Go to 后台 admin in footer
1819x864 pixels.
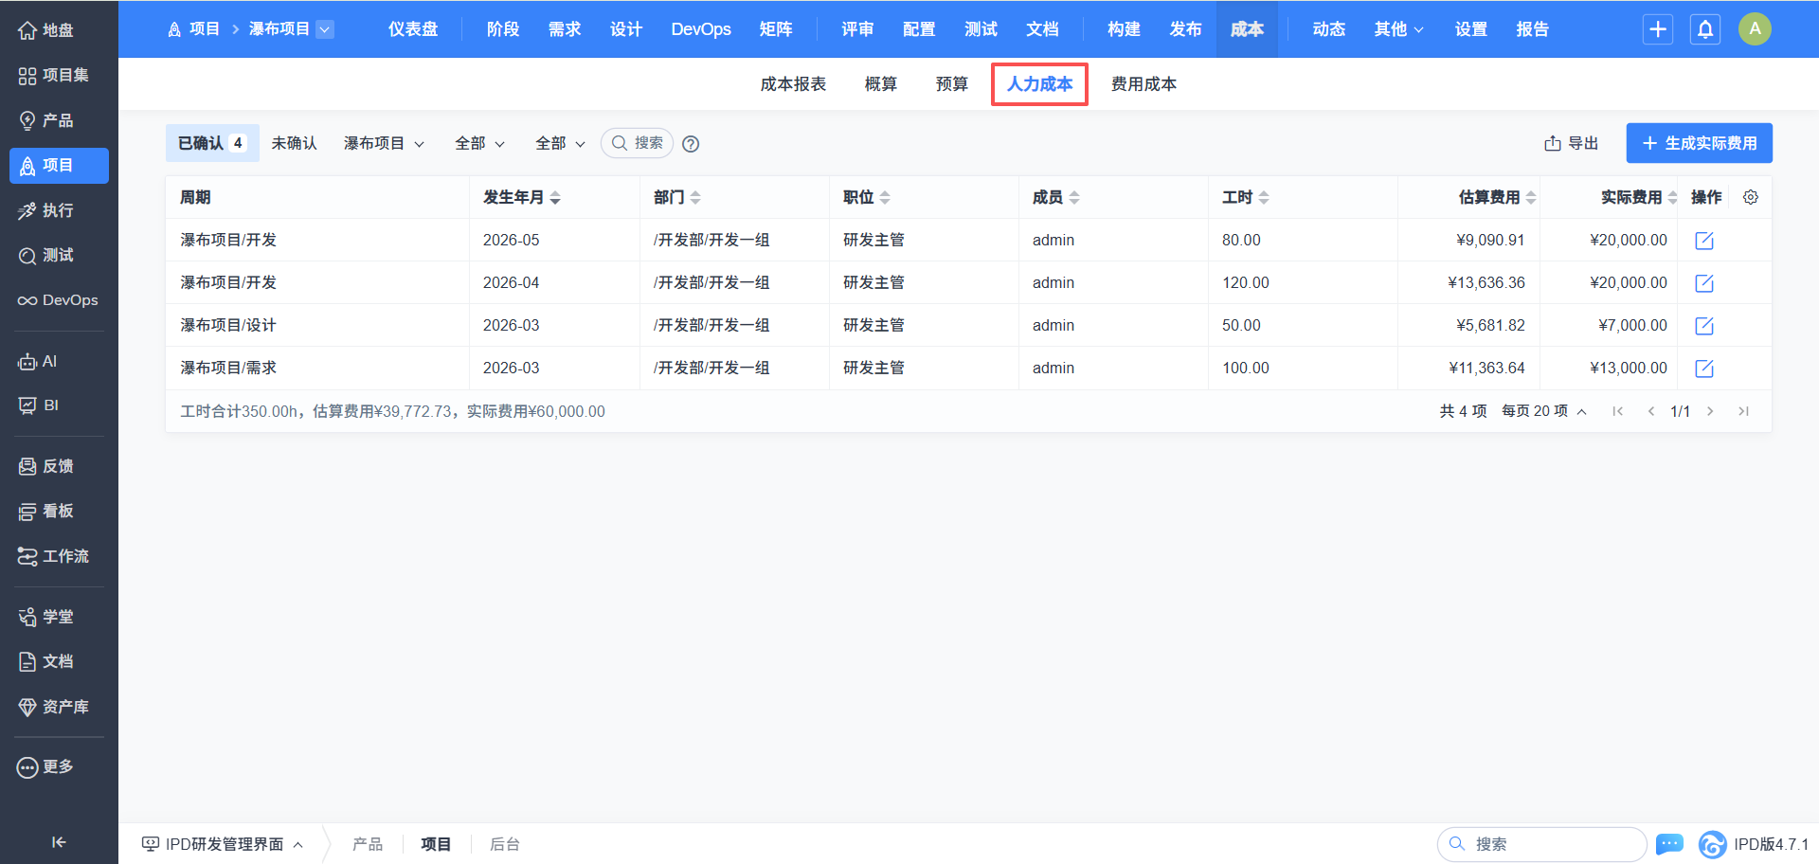(x=505, y=844)
